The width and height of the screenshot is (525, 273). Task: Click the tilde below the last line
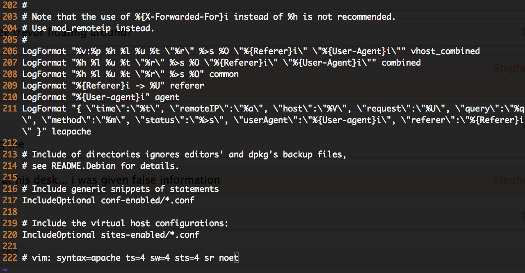tap(5, 269)
